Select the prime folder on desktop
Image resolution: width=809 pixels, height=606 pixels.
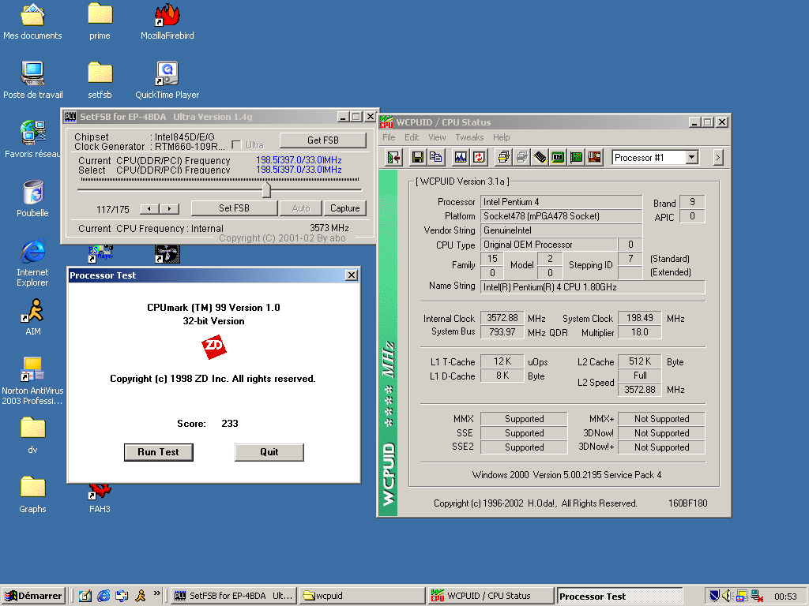click(x=100, y=21)
